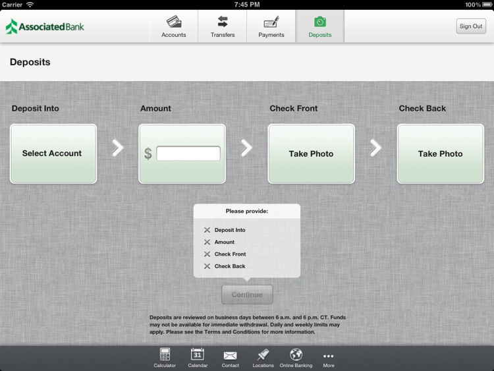Open the Calculator tool
The height and width of the screenshot is (371, 494).
165,358
